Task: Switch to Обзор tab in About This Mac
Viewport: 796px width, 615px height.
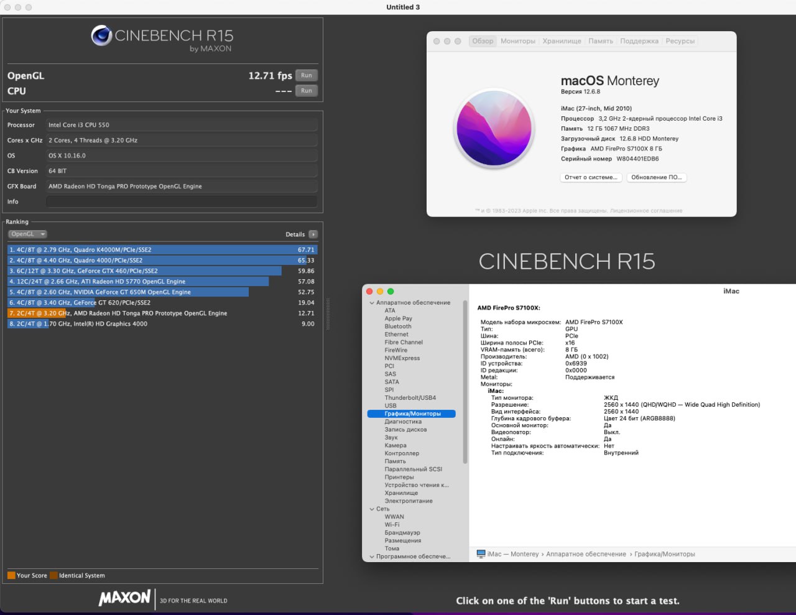Action: pyautogui.click(x=483, y=41)
